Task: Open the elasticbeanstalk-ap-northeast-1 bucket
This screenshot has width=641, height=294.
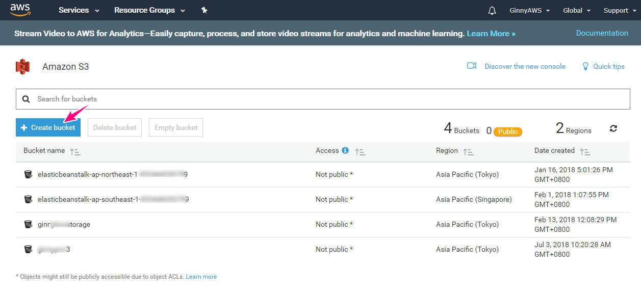Action: coord(113,174)
